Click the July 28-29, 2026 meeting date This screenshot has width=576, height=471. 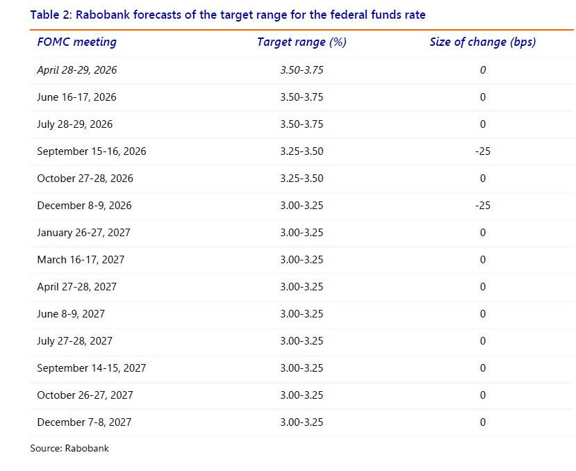74,124
